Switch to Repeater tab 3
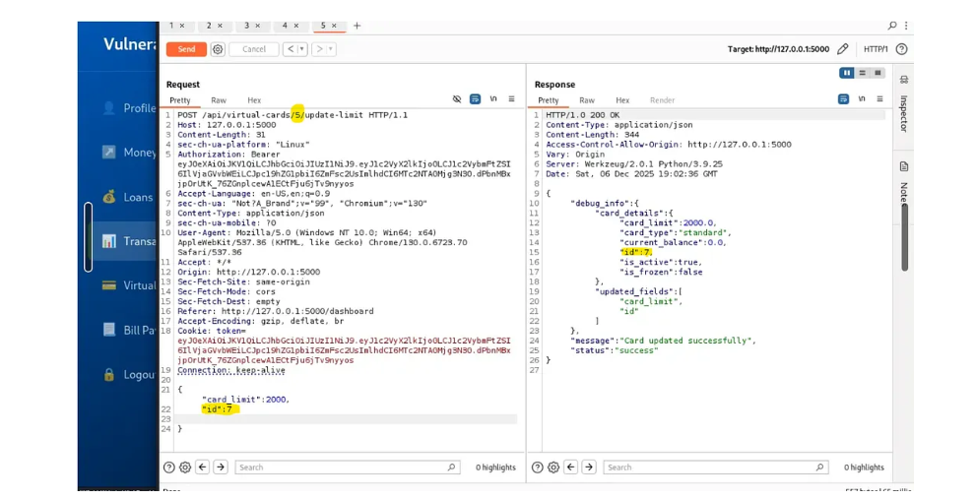Image resolution: width=975 pixels, height=499 pixels. tap(247, 26)
